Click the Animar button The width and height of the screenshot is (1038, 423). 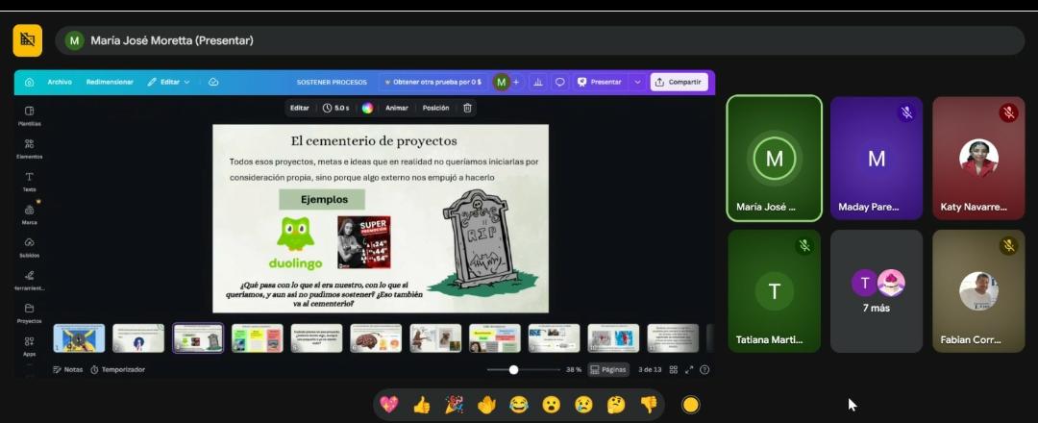pyautogui.click(x=397, y=108)
